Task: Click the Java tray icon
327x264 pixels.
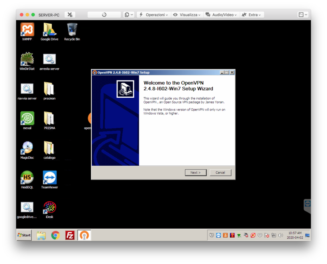Action: click(x=225, y=236)
